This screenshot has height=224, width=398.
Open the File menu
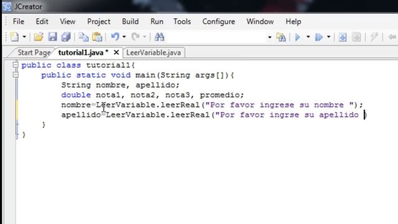19,22
